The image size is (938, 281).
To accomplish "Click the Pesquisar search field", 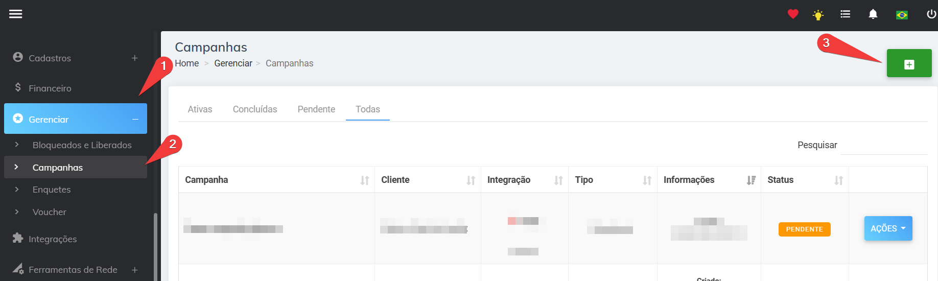I will click(x=884, y=146).
